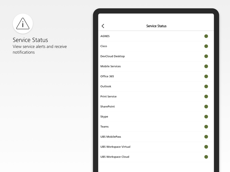Viewport: 230px width, 172px height.
Task: Click the UBS Workspace Cloud status dot
Action: 206,157
